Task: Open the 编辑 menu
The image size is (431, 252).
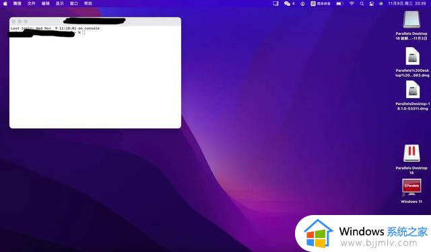Action: (45, 3)
